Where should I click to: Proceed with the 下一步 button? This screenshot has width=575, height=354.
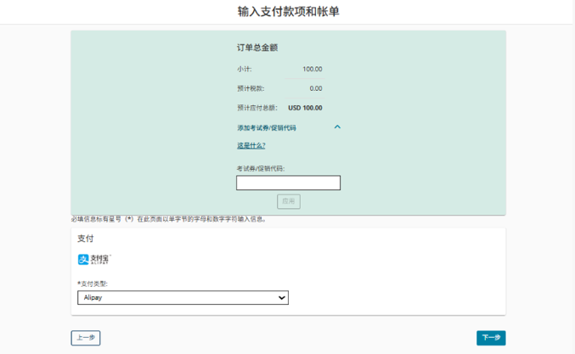(491, 338)
